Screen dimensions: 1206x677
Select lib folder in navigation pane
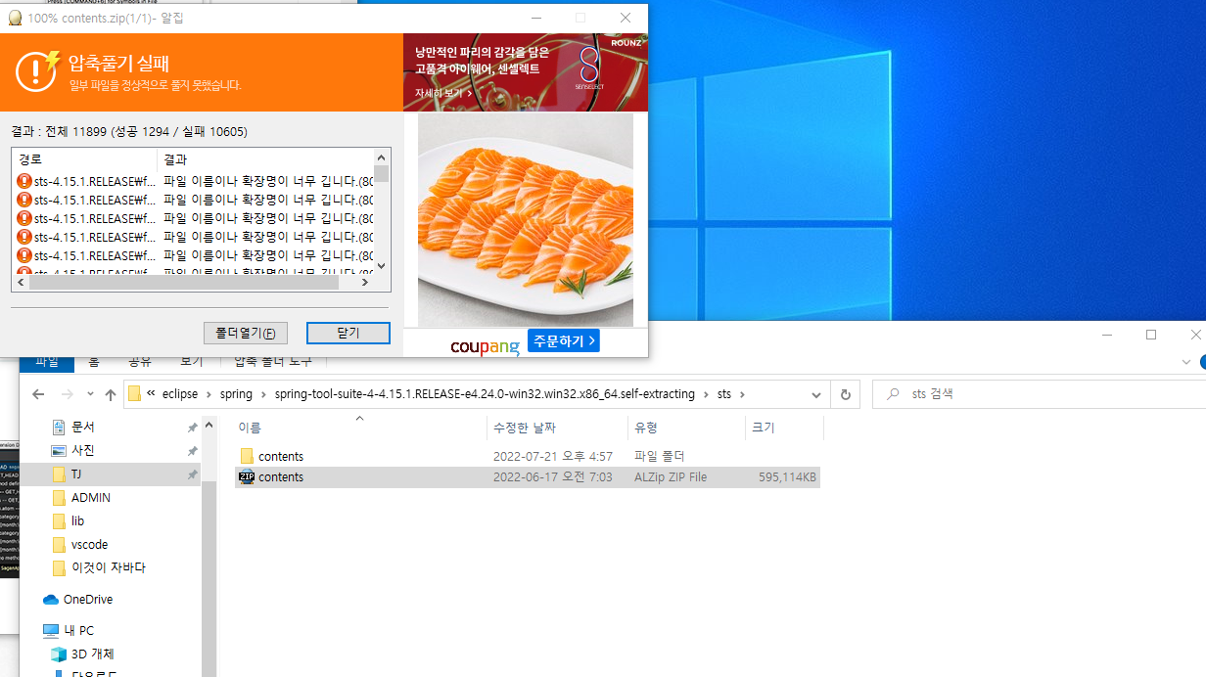tap(77, 521)
